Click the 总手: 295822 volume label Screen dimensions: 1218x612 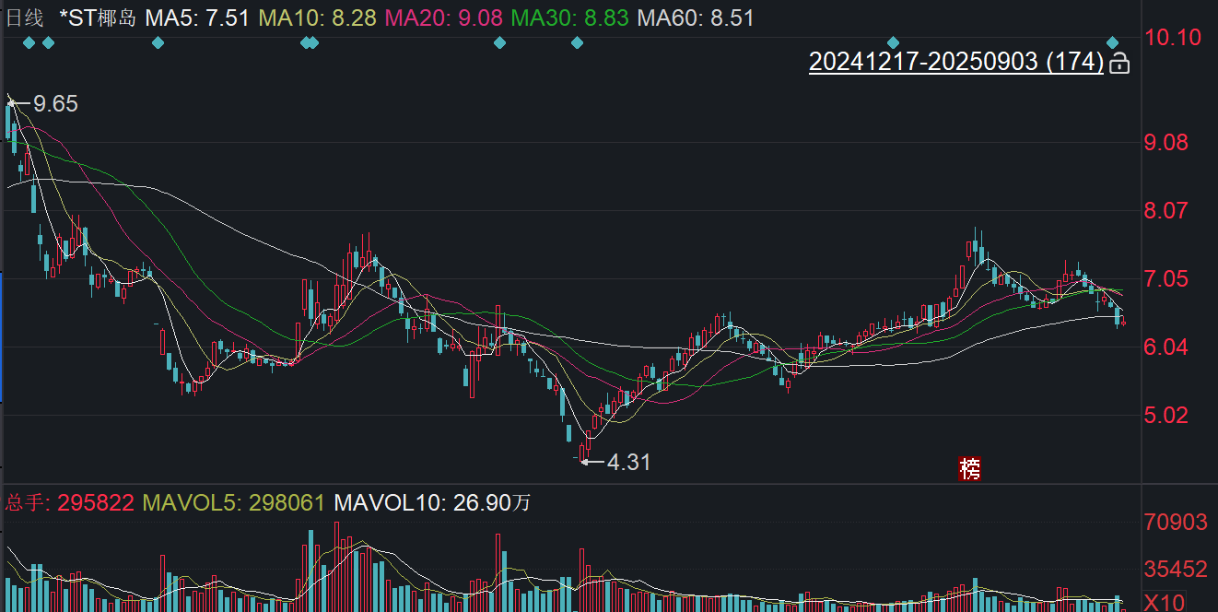pyautogui.click(x=70, y=503)
